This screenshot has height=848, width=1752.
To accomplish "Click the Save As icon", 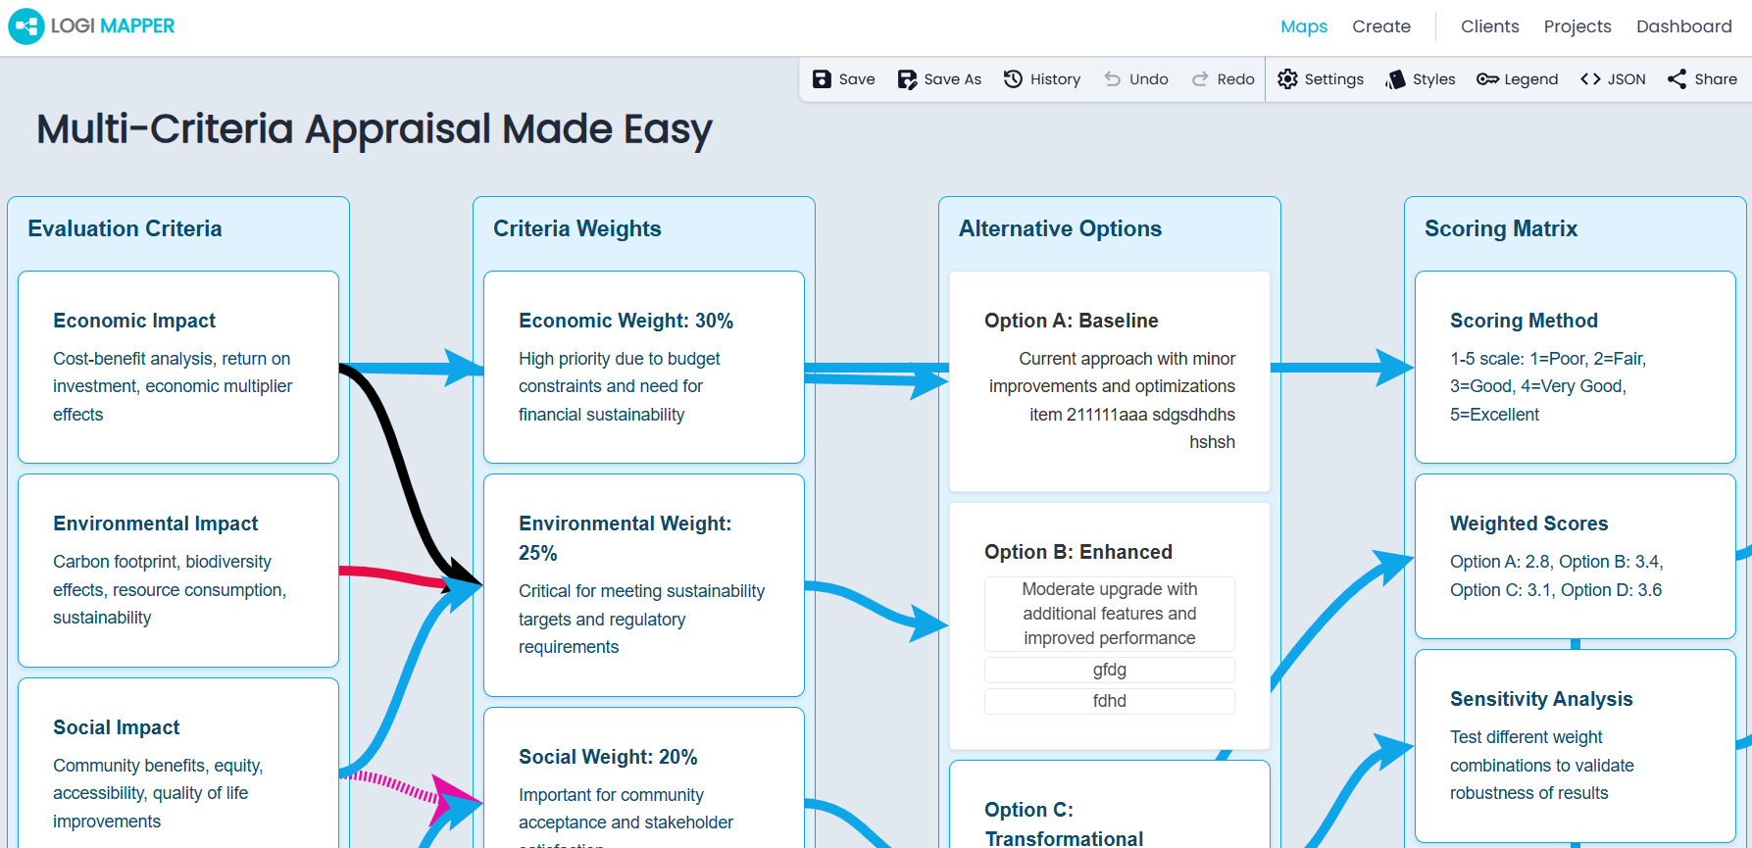I will point(908,79).
